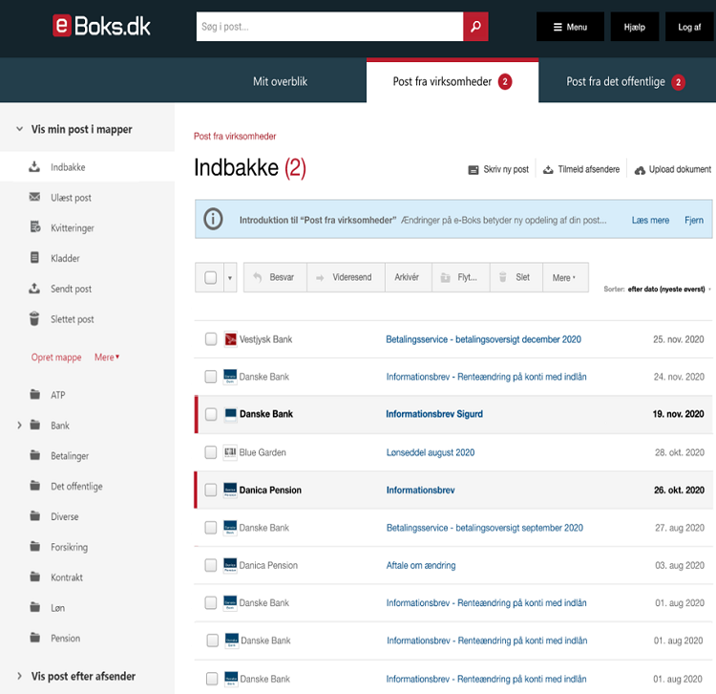Check the Aftale om ændring message checkbox
Image resolution: width=716 pixels, height=694 pixels.
pos(211,565)
